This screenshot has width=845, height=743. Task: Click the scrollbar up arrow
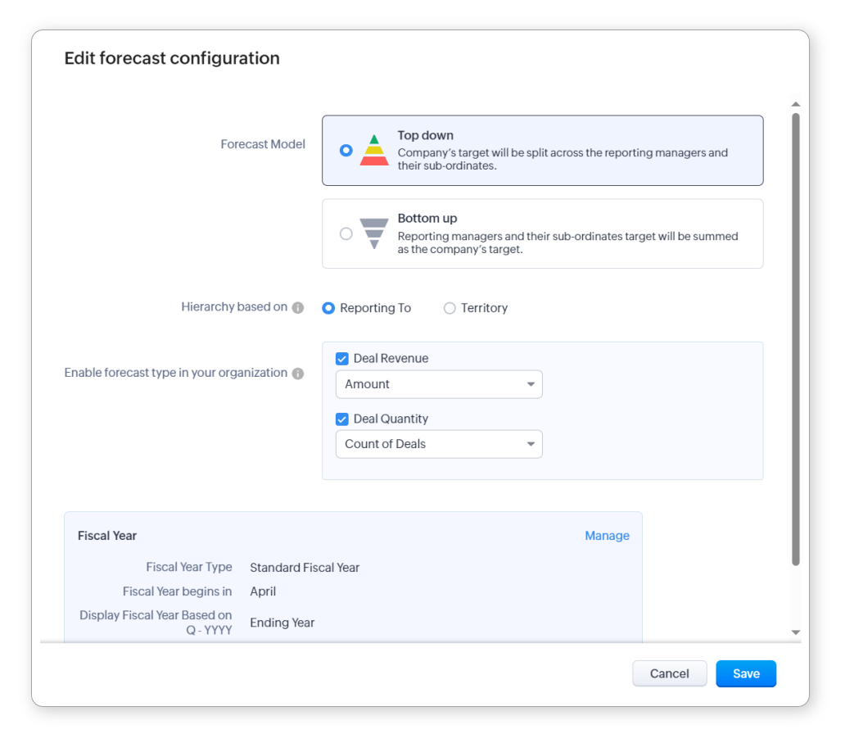795,105
